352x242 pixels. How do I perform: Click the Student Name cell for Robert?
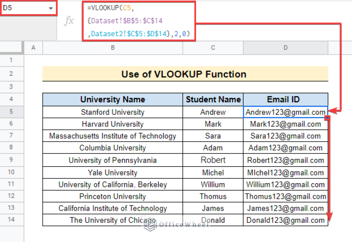click(213, 160)
